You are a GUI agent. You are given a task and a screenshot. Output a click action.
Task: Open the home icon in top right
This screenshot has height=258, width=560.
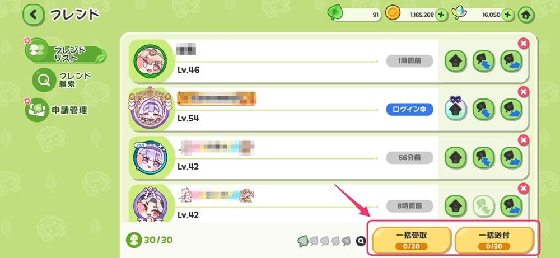pos(526,15)
